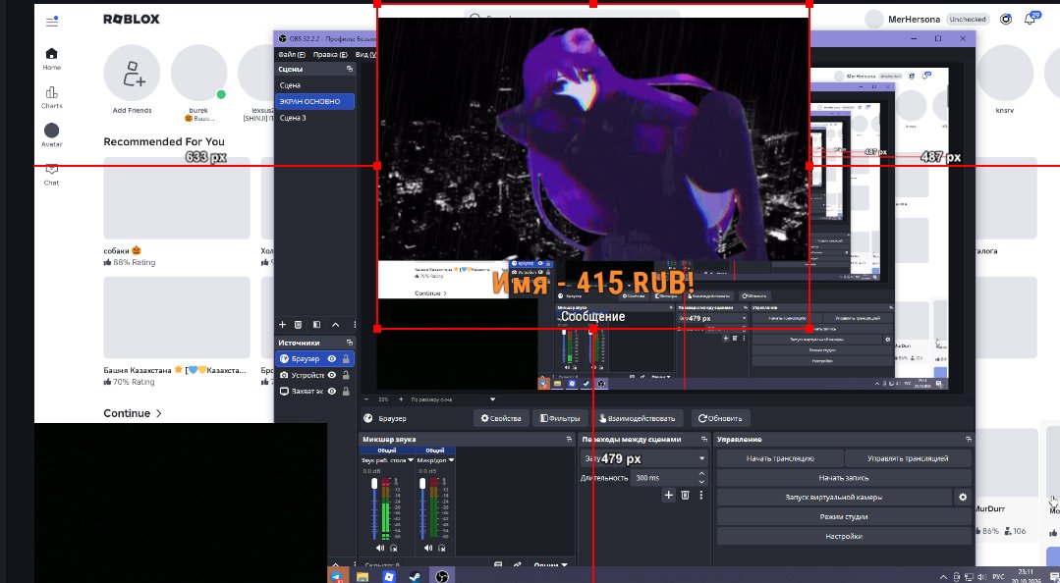Viewport: 1060px width, 583px height.
Task: Add a new scene in OBS
Action: click(x=283, y=325)
